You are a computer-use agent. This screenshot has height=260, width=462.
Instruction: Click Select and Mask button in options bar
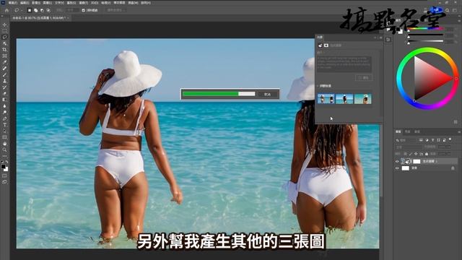coord(115,10)
